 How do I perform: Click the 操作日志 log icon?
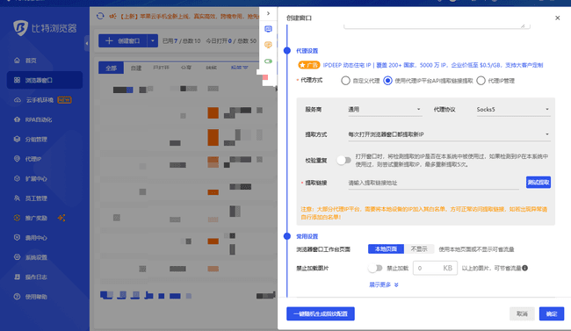17,277
